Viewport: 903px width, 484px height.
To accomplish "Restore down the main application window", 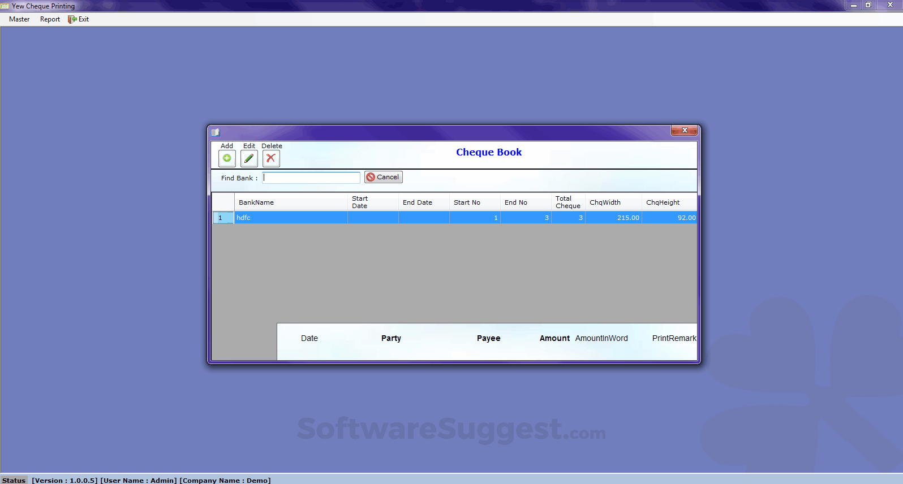I will (868, 5).
